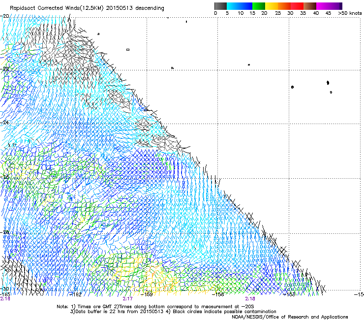This screenshot has height=320, width=364.
Task: Click the gray 0-5 knots color segment
Action: 220,6
